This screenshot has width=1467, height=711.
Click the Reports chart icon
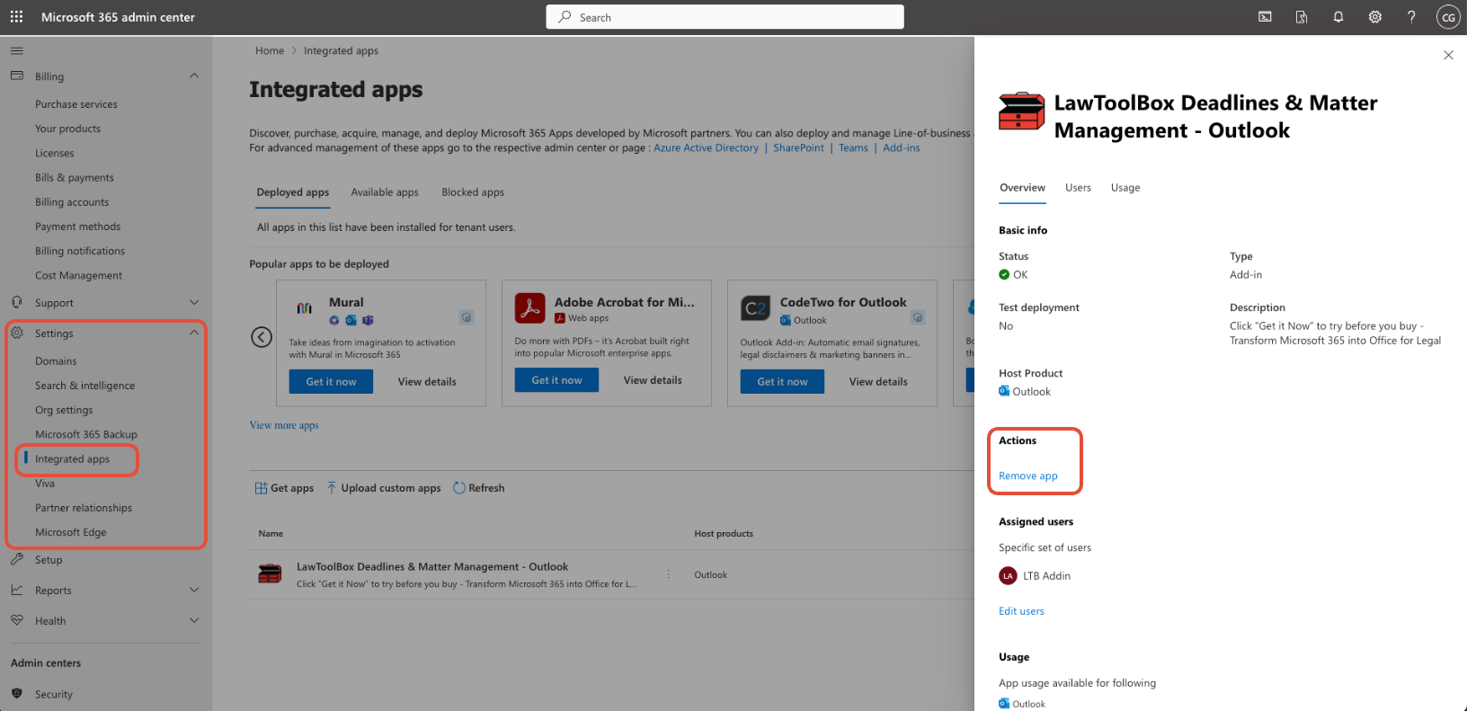[17, 590]
